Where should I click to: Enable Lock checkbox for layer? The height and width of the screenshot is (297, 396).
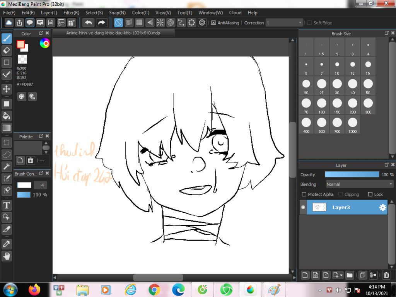pos(370,194)
